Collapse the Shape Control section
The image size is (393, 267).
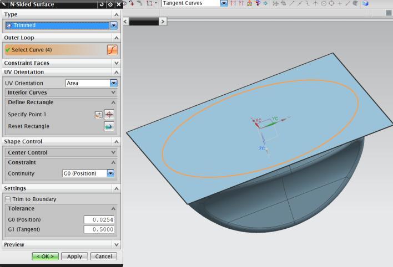(117, 142)
